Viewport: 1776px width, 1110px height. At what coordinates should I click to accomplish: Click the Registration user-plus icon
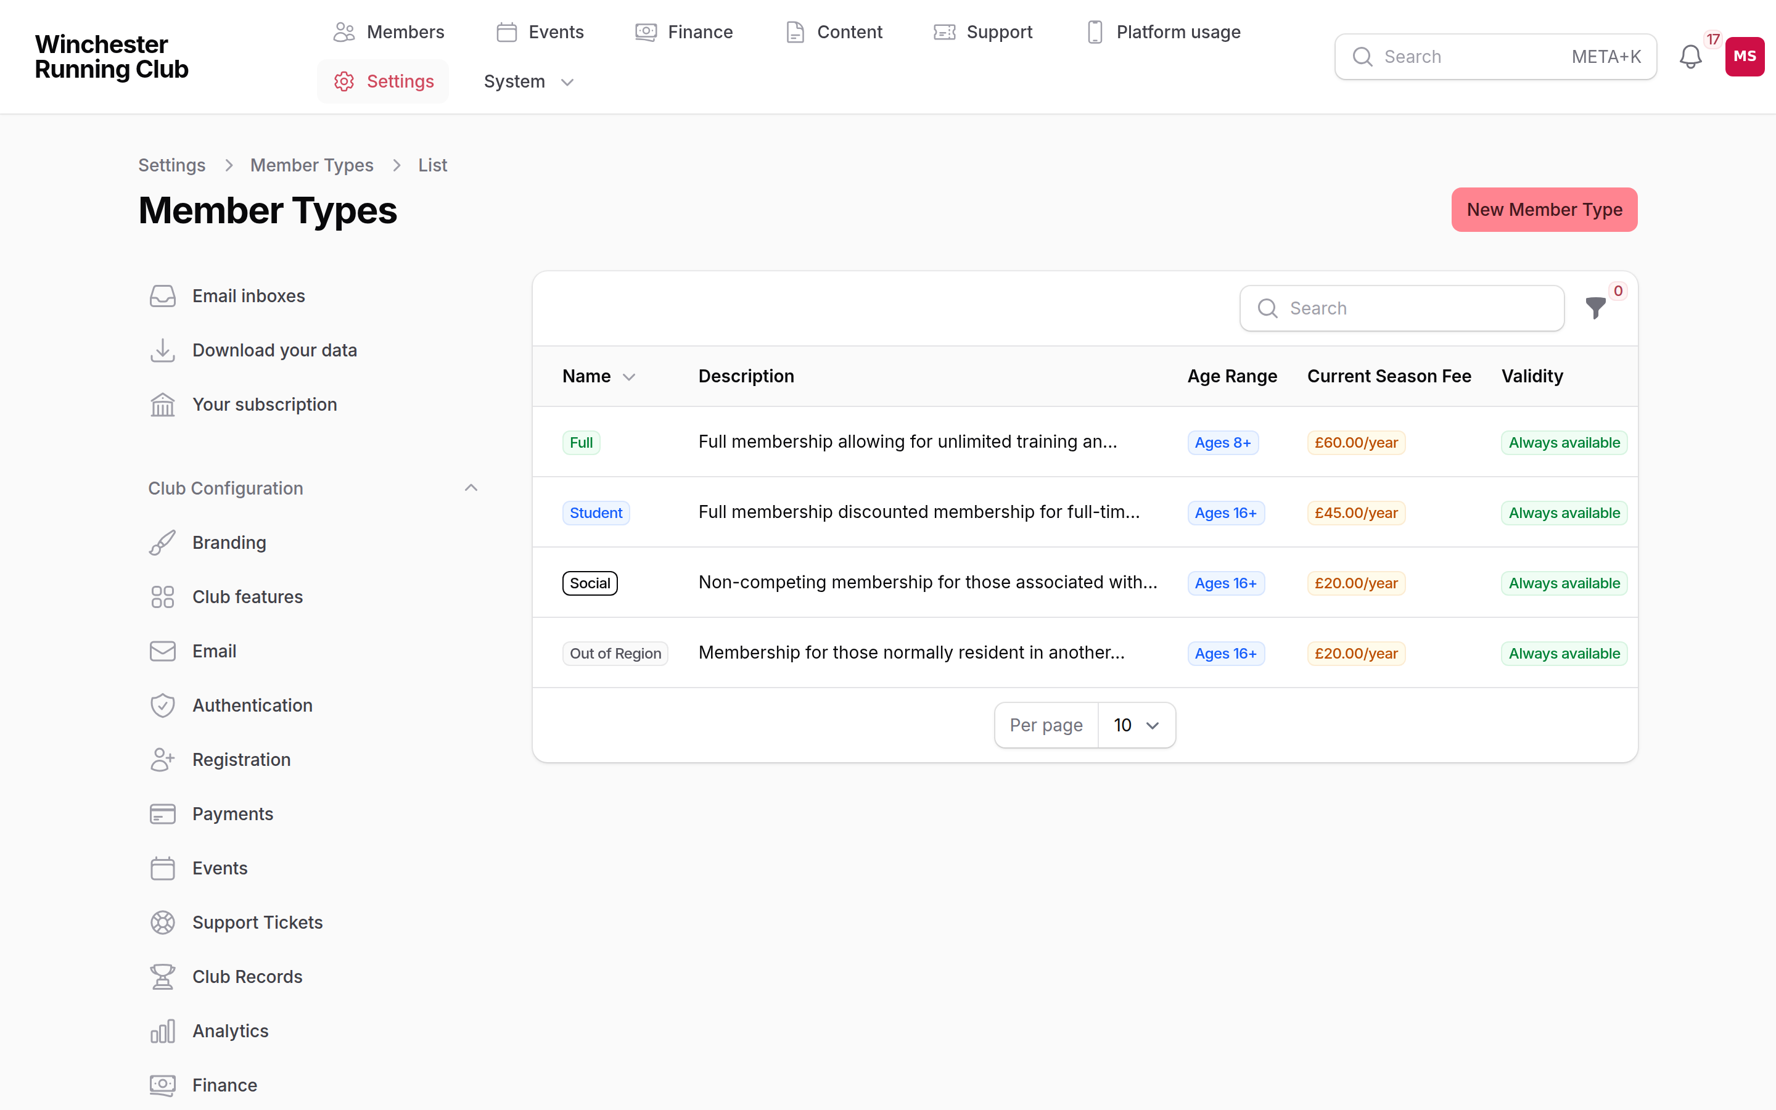[x=163, y=760]
